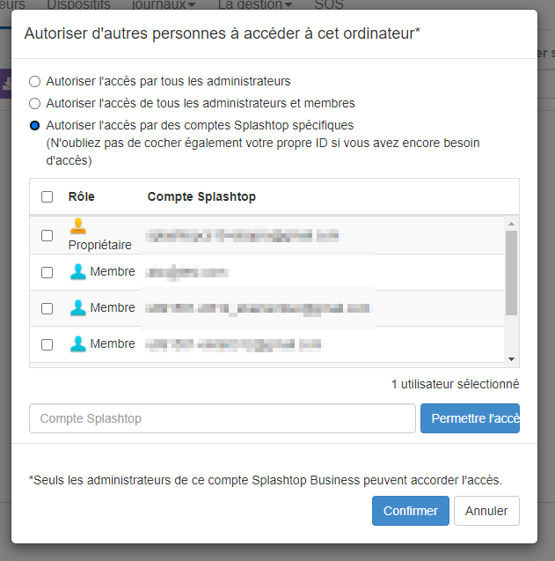The height and width of the screenshot is (561, 555).
Task: Toggle the select-all checkbox in table header
Action: 47,196
